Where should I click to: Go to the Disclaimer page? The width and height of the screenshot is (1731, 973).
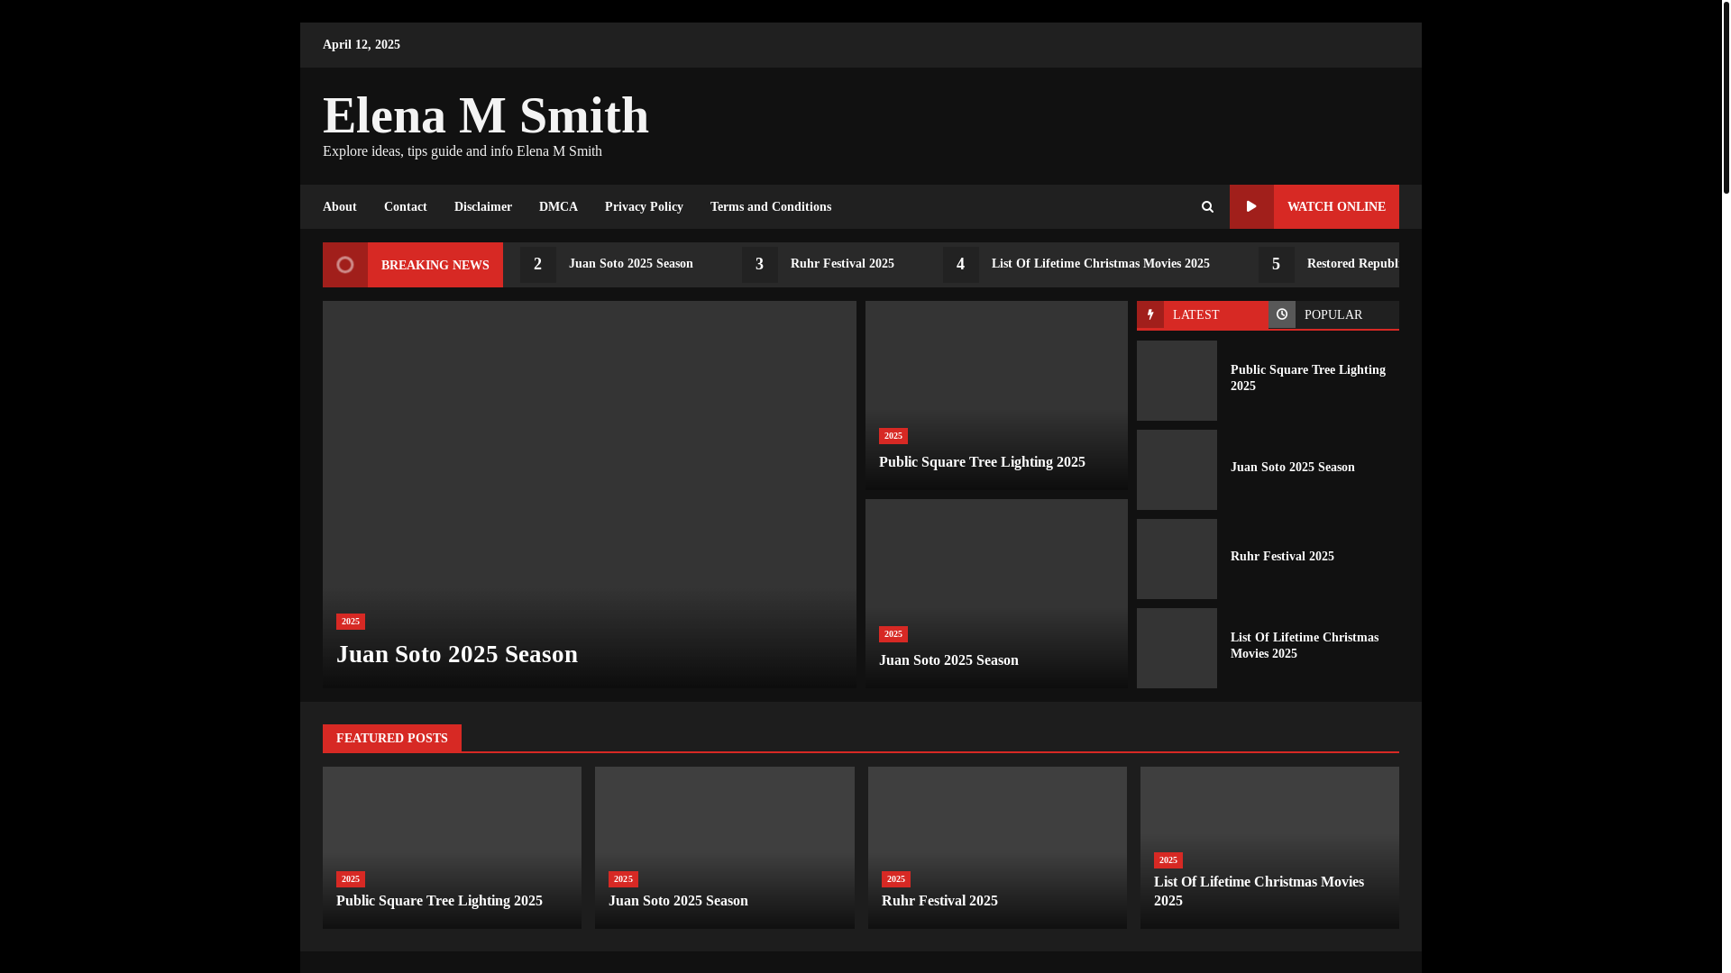[483, 207]
